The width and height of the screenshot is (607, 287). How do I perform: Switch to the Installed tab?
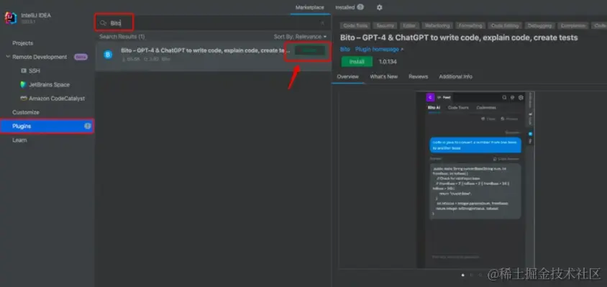345,7
